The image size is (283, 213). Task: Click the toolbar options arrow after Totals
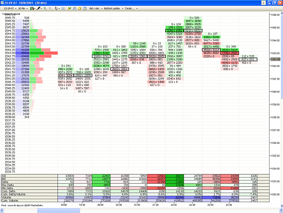137,9
